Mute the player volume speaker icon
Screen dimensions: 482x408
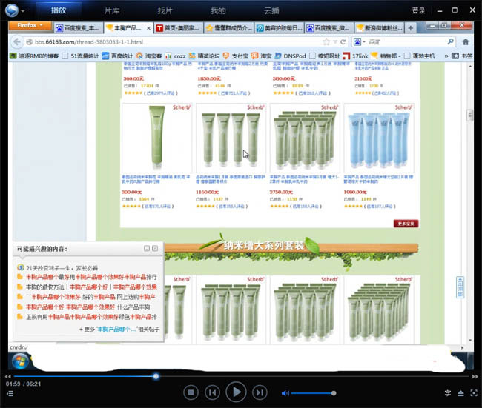tap(285, 393)
